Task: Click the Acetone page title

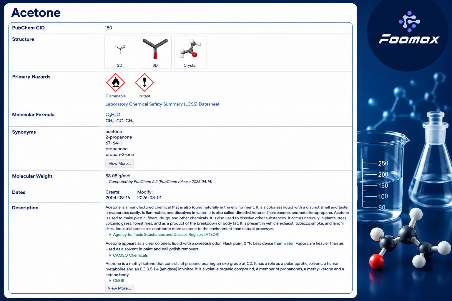Action: tap(36, 13)
